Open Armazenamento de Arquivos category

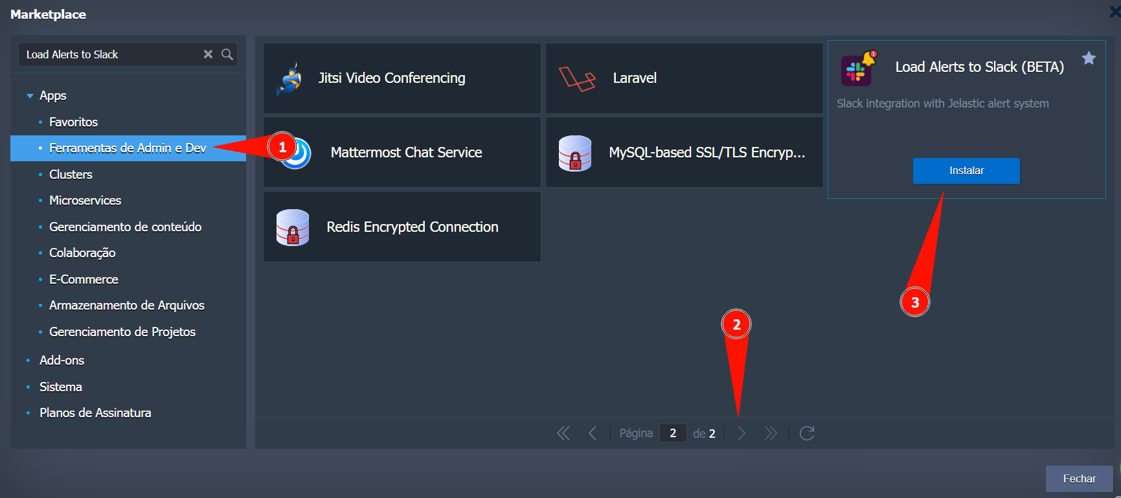coord(127,306)
